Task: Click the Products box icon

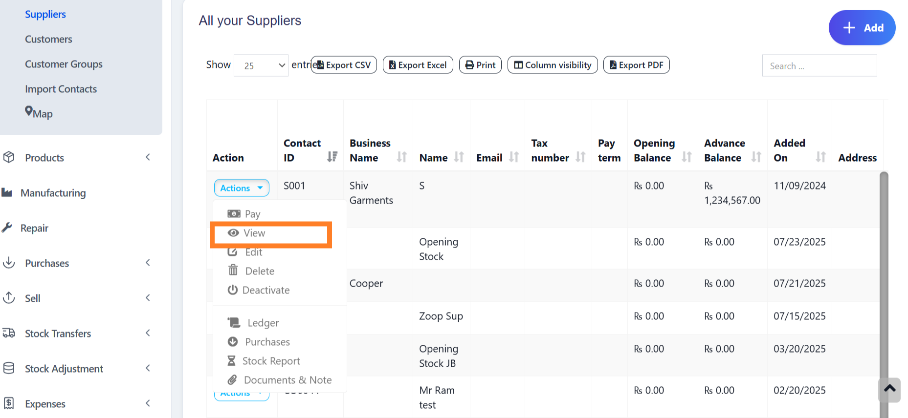Action: point(9,157)
